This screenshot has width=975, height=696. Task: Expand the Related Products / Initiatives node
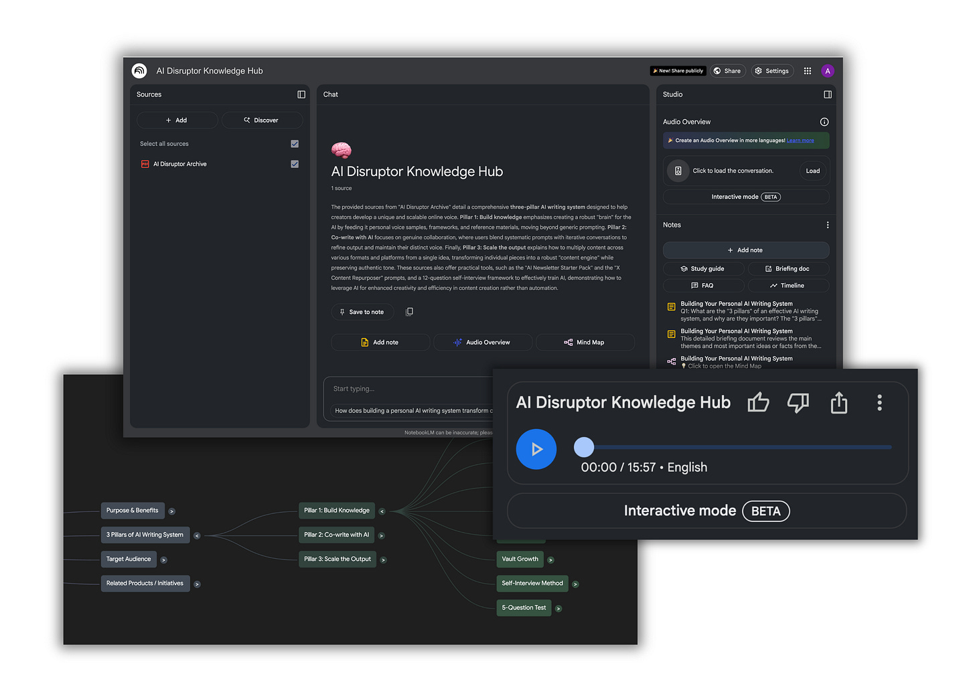click(x=197, y=584)
